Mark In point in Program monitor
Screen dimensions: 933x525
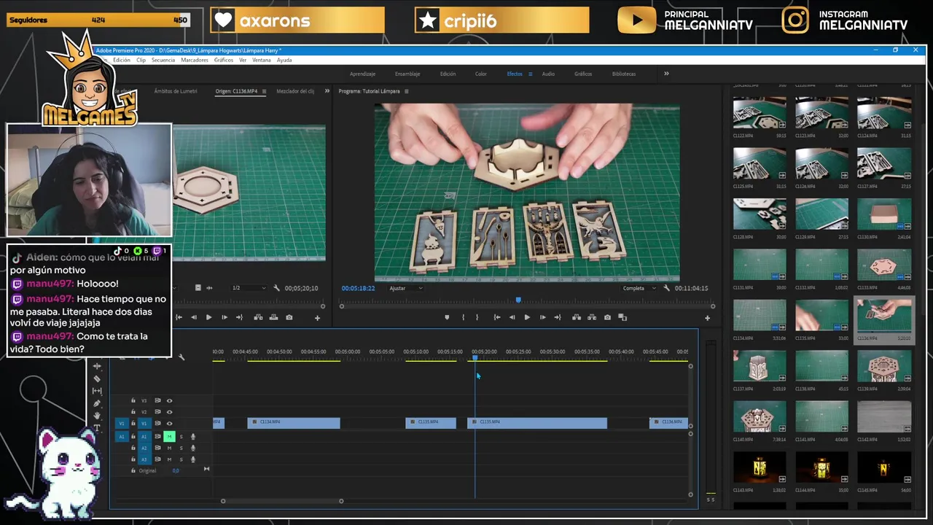click(463, 317)
